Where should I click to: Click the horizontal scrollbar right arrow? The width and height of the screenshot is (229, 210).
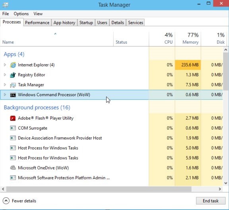click(220, 189)
